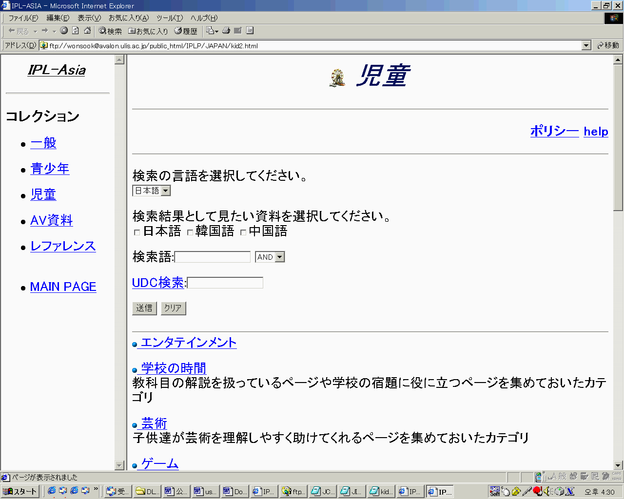The image size is (624, 499).
Task: Check the 韓国語 results checkbox
Action: pos(190,232)
